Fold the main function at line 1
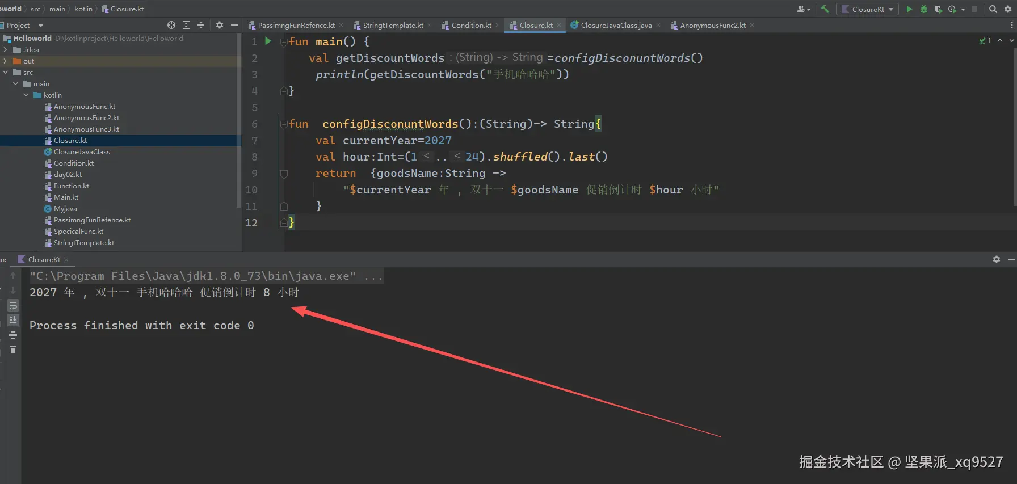Viewport: 1017px width, 484px height. (x=284, y=41)
